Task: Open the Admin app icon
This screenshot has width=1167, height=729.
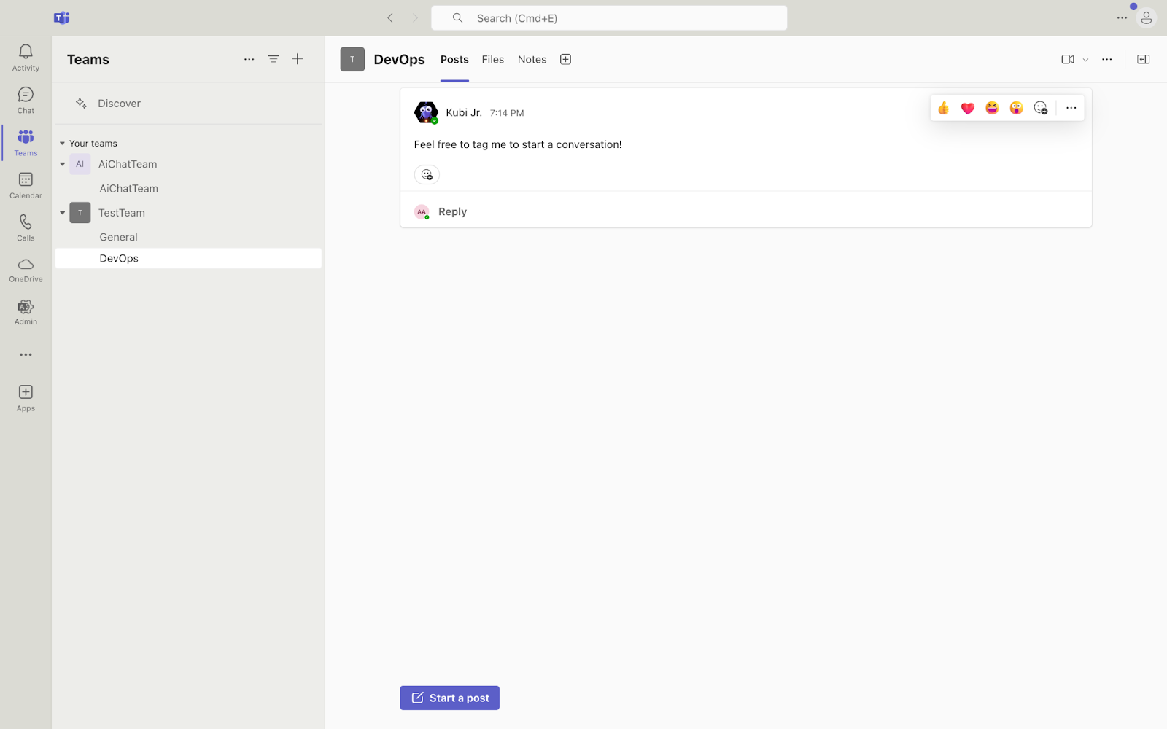Action: click(x=26, y=312)
